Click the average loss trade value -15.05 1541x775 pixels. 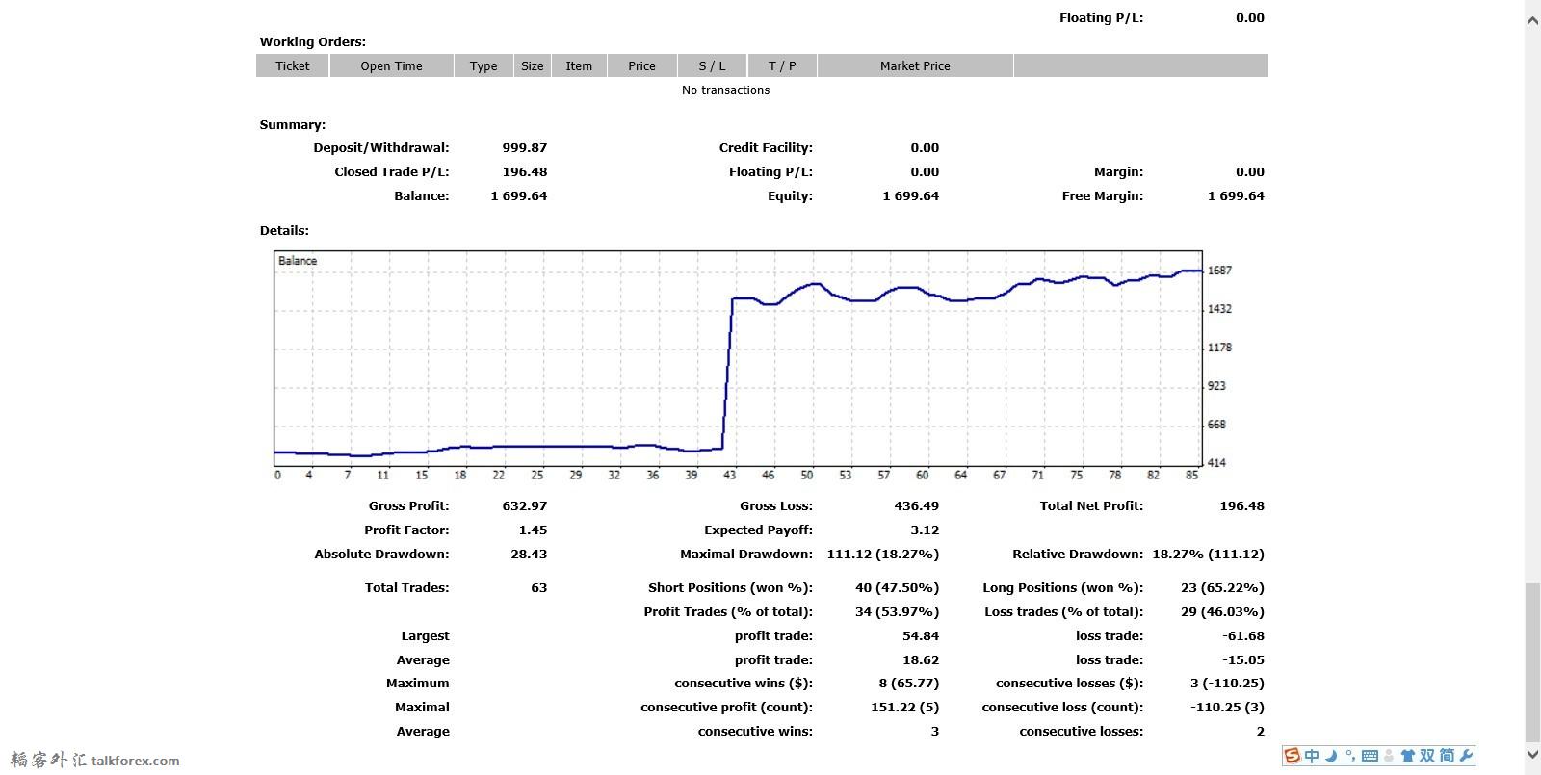tap(1243, 659)
